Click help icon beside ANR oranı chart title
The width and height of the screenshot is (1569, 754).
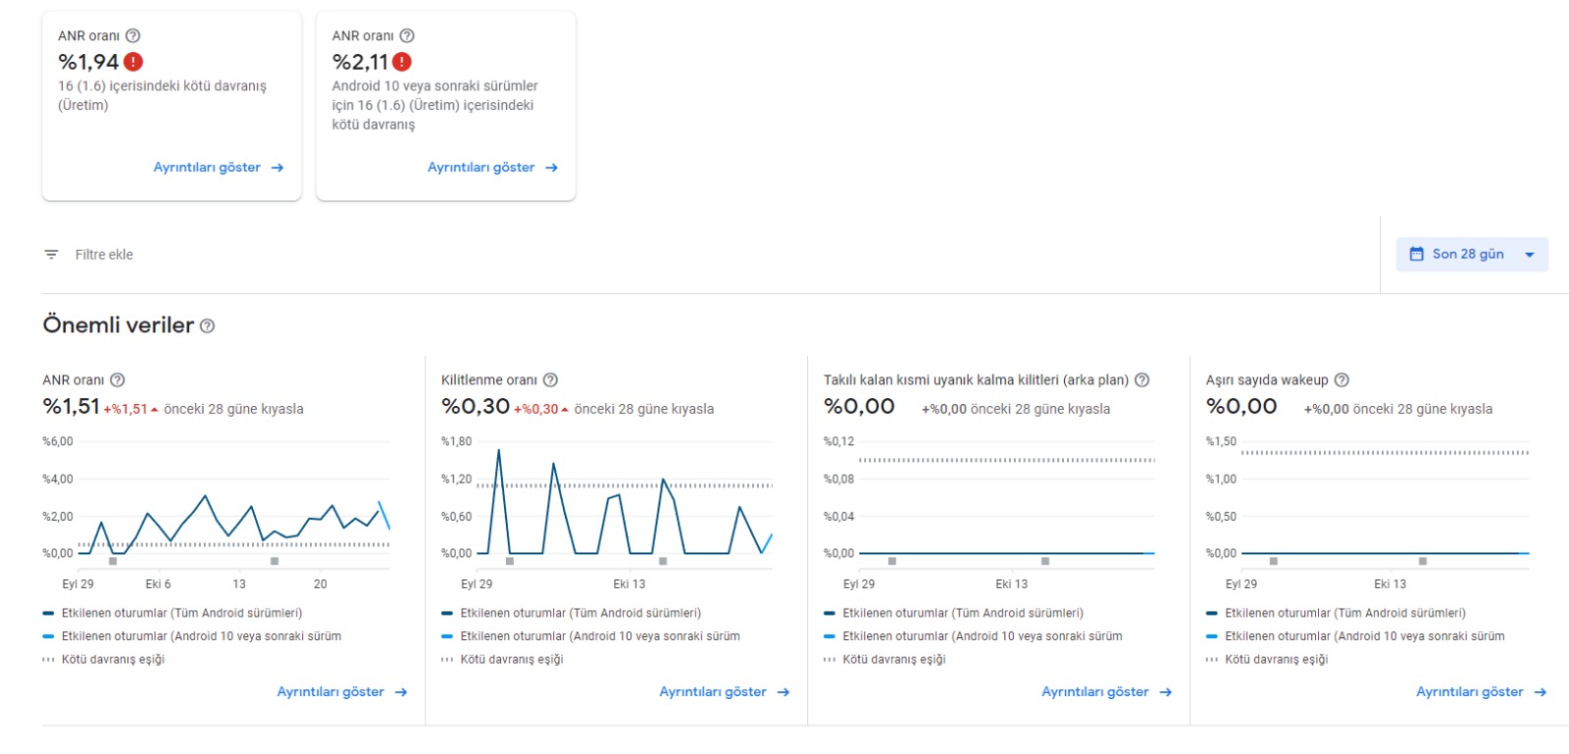118,379
